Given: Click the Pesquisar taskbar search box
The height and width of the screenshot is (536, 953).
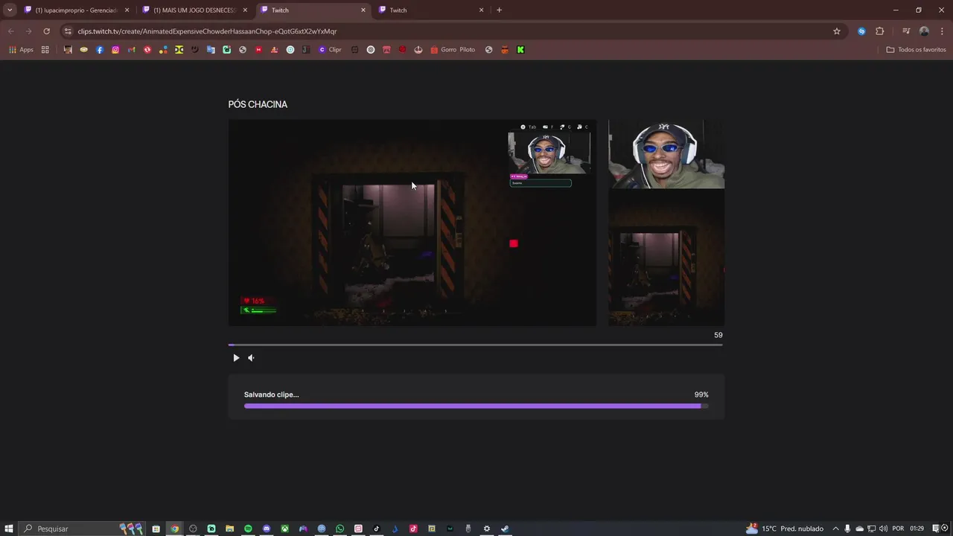Looking at the screenshot, I should coord(82,529).
